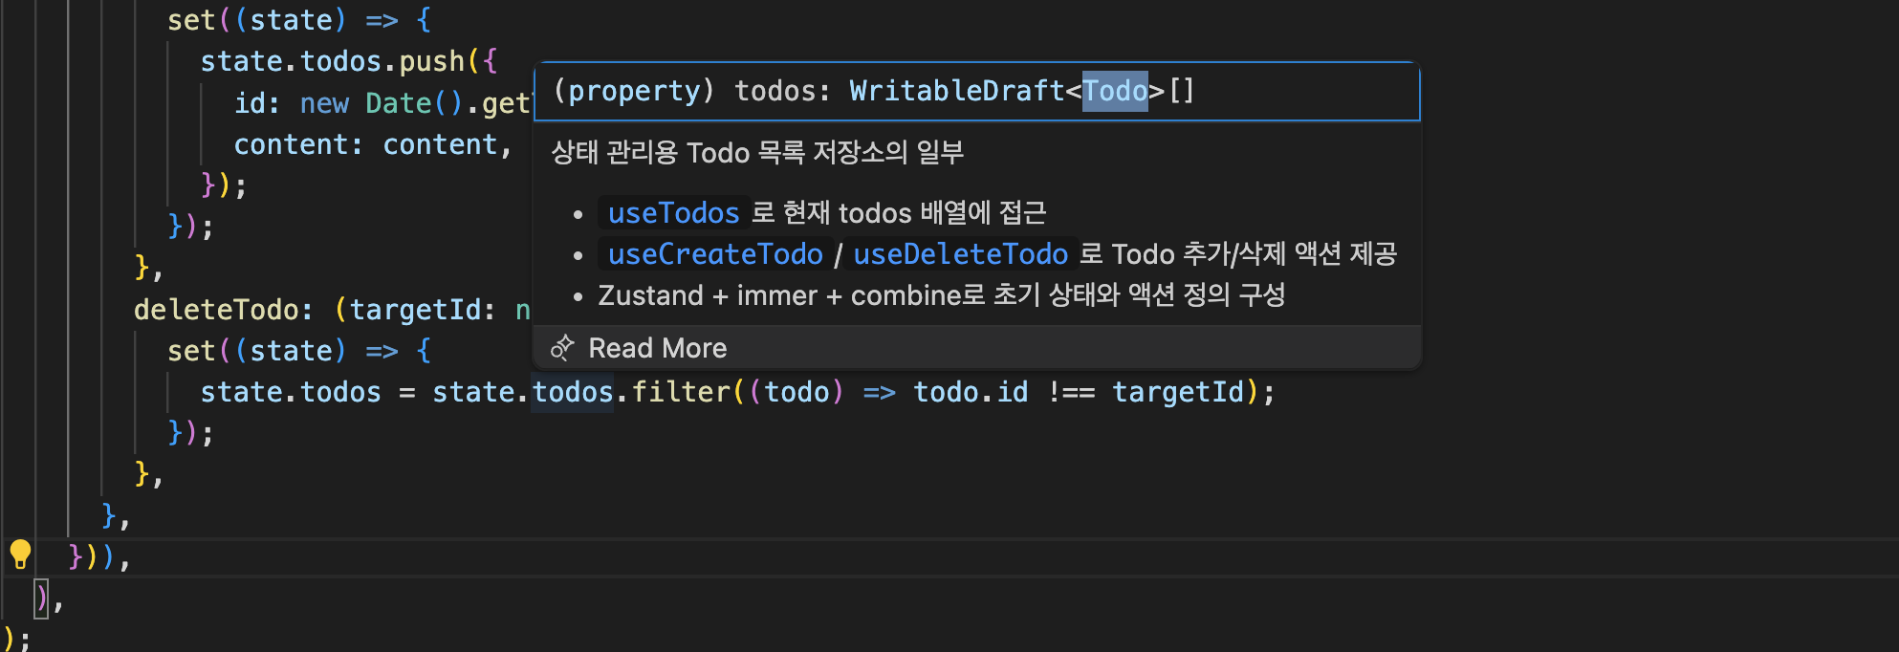Open the useTodos link in hover
The width and height of the screenshot is (1899, 652).
[673, 212]
